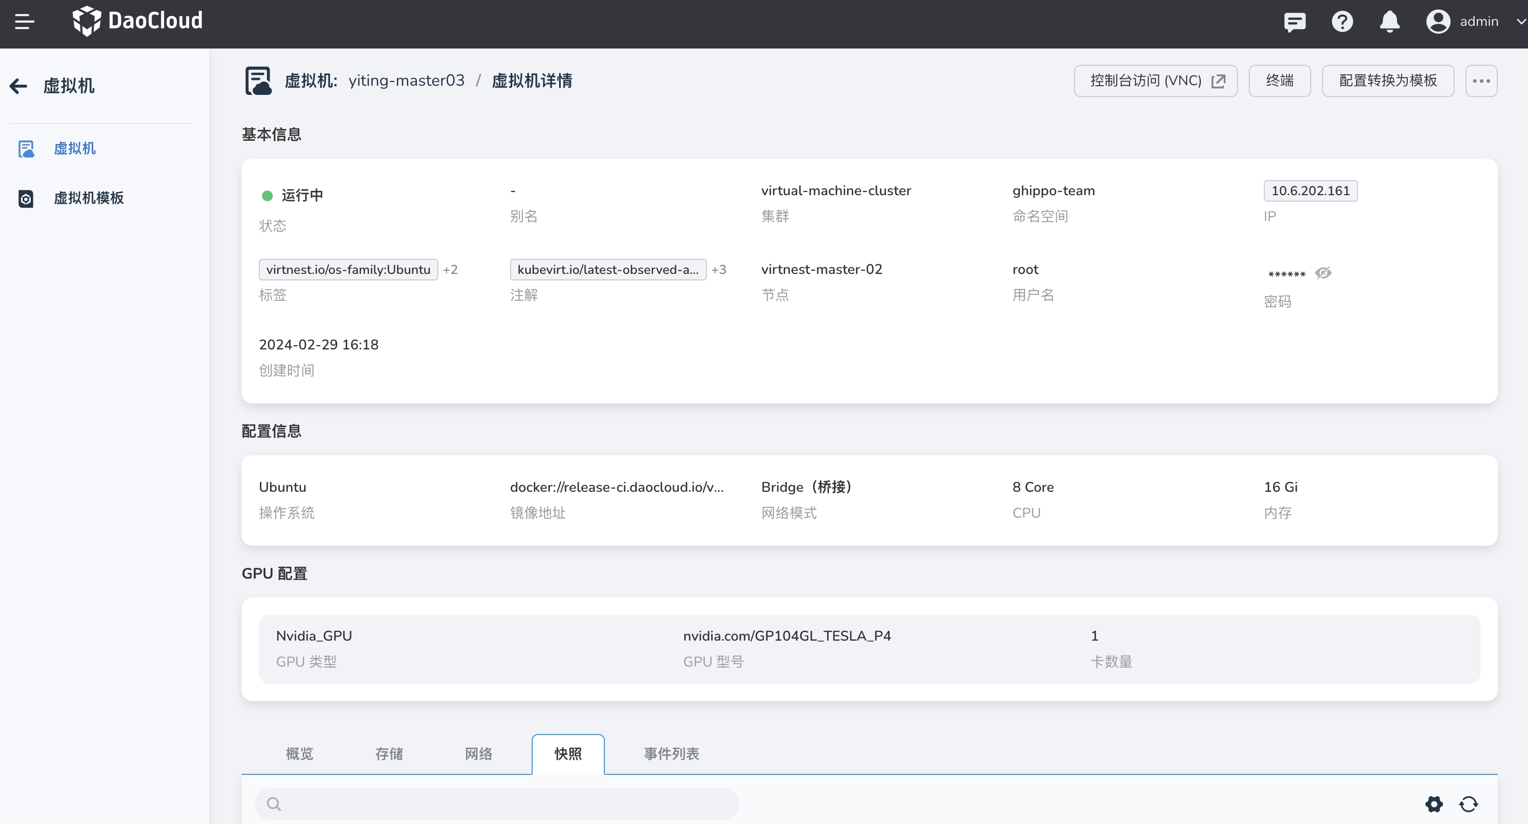Viewport: 1528px width, 824px height.
Task: Open the 终端 terminal
Action: (1279, 81)
